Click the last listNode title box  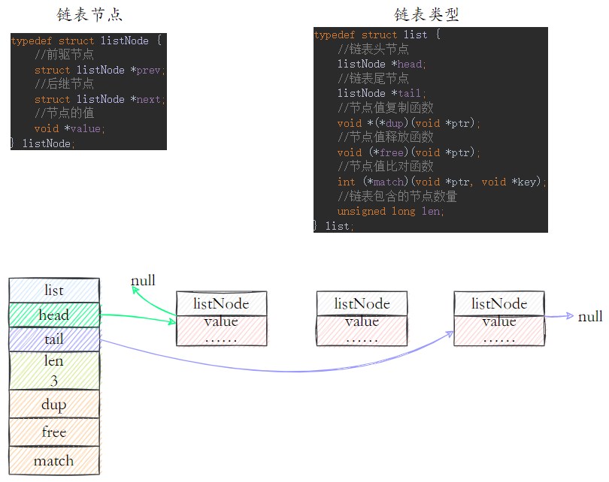[x=499, y=303]
